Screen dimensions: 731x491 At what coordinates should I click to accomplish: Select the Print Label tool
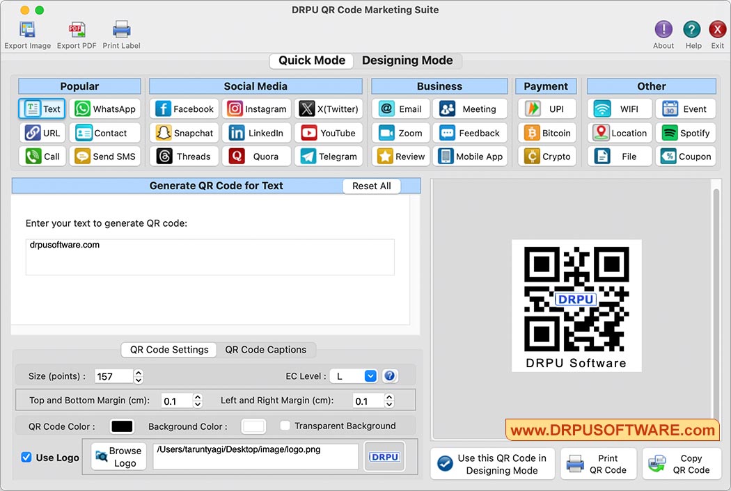pos(121,33)
